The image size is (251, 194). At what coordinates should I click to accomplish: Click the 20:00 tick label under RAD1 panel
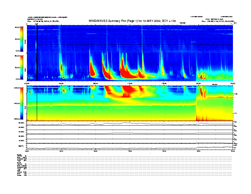click(198, 83)
